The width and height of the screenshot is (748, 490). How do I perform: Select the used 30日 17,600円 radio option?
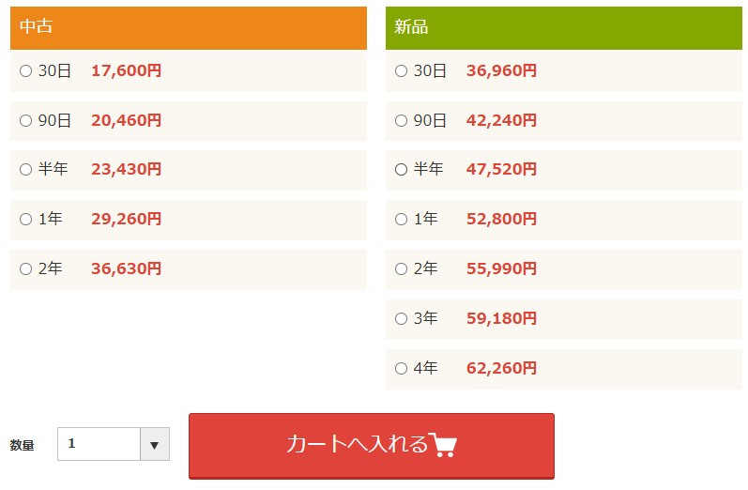click(25, 71)
